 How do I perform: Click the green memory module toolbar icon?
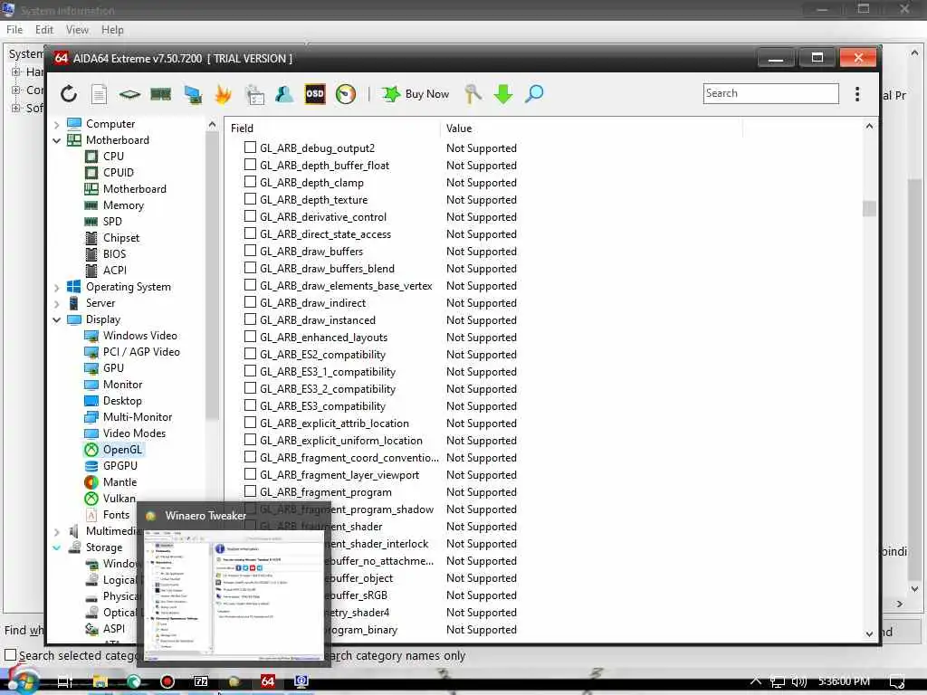161,94
